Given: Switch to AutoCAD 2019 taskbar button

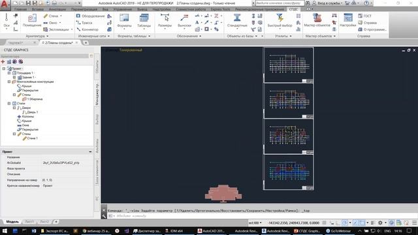Looking at the screenshot, I should [x=211, y=231].
